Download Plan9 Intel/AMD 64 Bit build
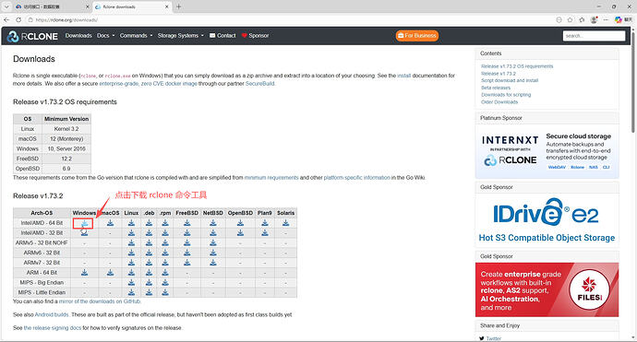 click(264, 223)
